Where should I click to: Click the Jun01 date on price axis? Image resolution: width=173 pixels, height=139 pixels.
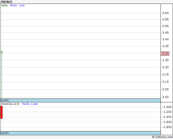5,100
